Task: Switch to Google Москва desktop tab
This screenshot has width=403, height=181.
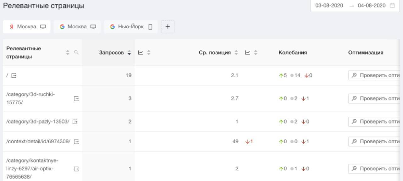Action: (77, 27)
